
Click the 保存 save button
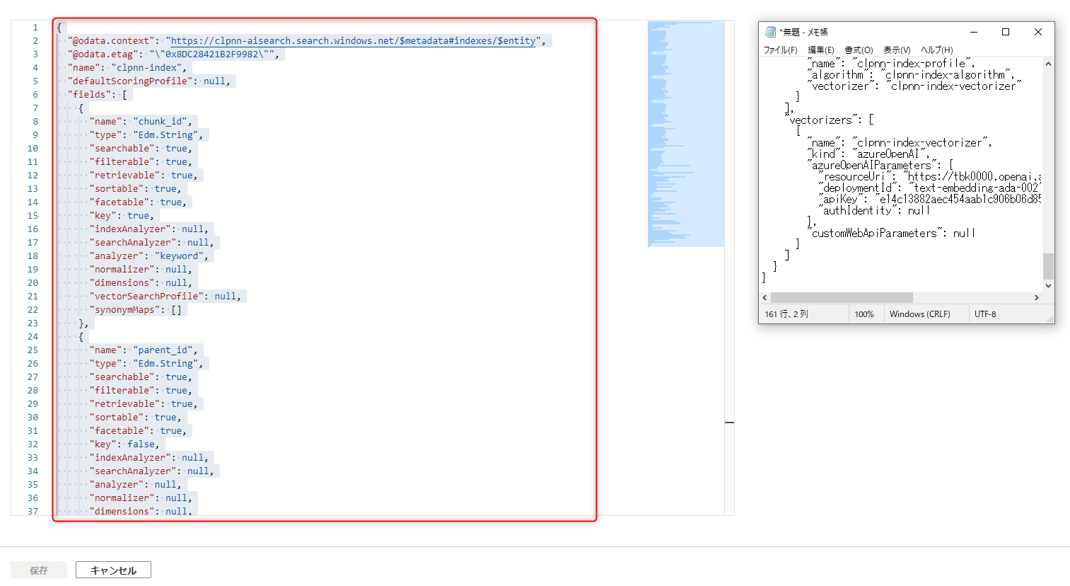click(39, 570)
